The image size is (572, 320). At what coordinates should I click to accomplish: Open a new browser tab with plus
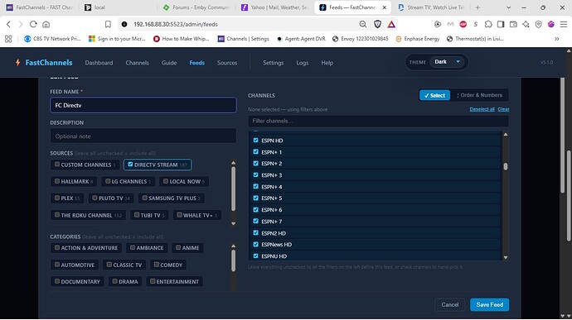click(x=477, y=7)
